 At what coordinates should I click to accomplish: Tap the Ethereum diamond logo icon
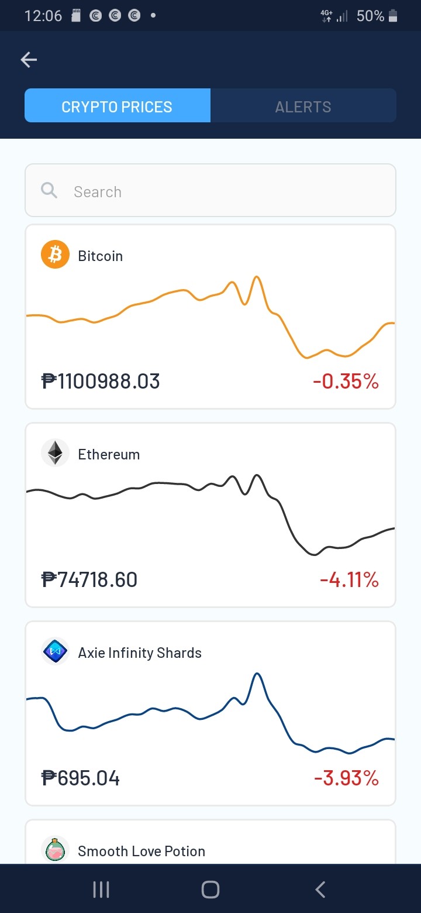[55, 453]
